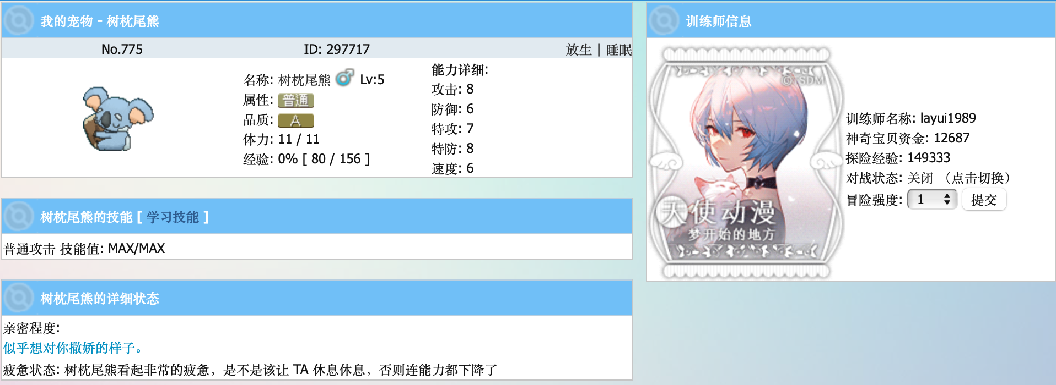Click the icon beside 树枕尾熊的技能 header

click(19, 216)
